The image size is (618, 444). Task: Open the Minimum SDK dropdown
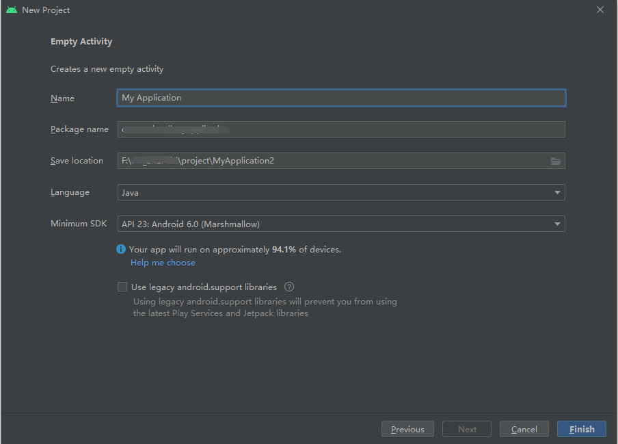pyautogui.click(x=341, y=224)
